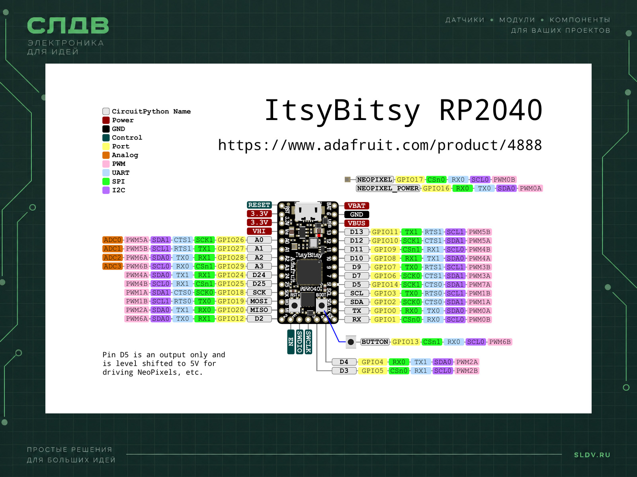Screen dimensions: 637x477
Task: Click the round button icon beside BUTTON label
Action: (351, 342)
